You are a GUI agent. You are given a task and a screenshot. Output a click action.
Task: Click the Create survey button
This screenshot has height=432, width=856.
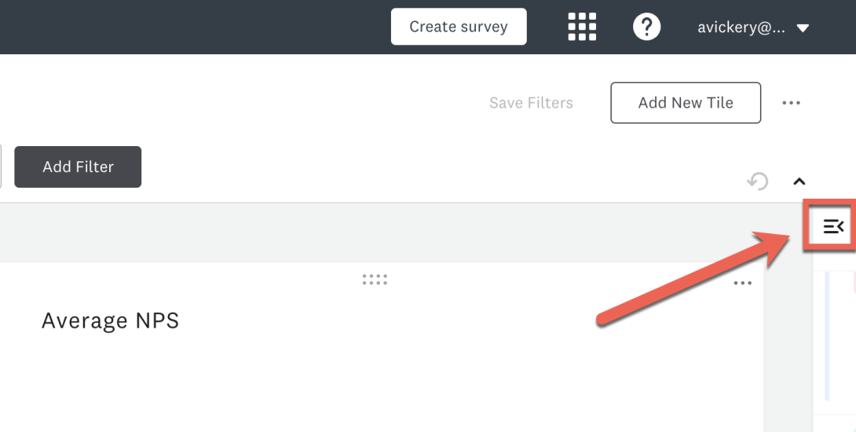click(x=459, y=27)
